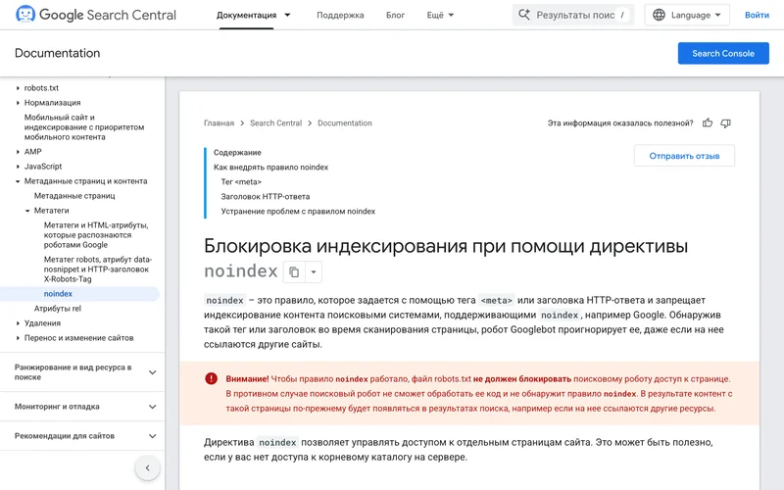The image size is (784, 490).
Task: Open the Поддержка tab
Action: tap(340, 15)
